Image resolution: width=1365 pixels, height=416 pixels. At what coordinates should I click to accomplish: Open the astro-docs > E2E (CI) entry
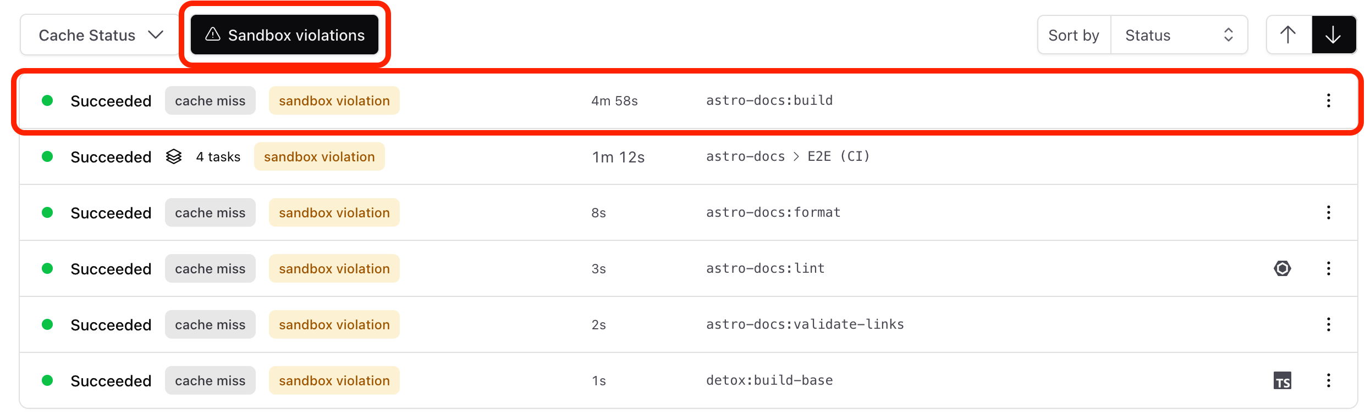(x=788, y=156)
